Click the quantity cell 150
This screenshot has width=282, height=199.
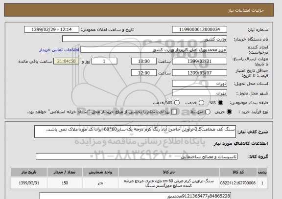tap(65, 183)
